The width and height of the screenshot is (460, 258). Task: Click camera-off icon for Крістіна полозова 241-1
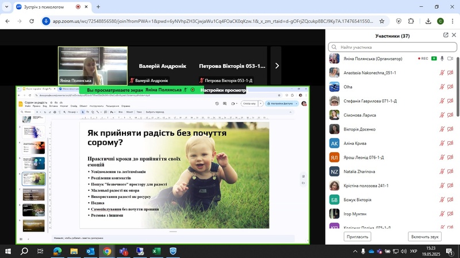pyautogui.click(x=450, y=186)
